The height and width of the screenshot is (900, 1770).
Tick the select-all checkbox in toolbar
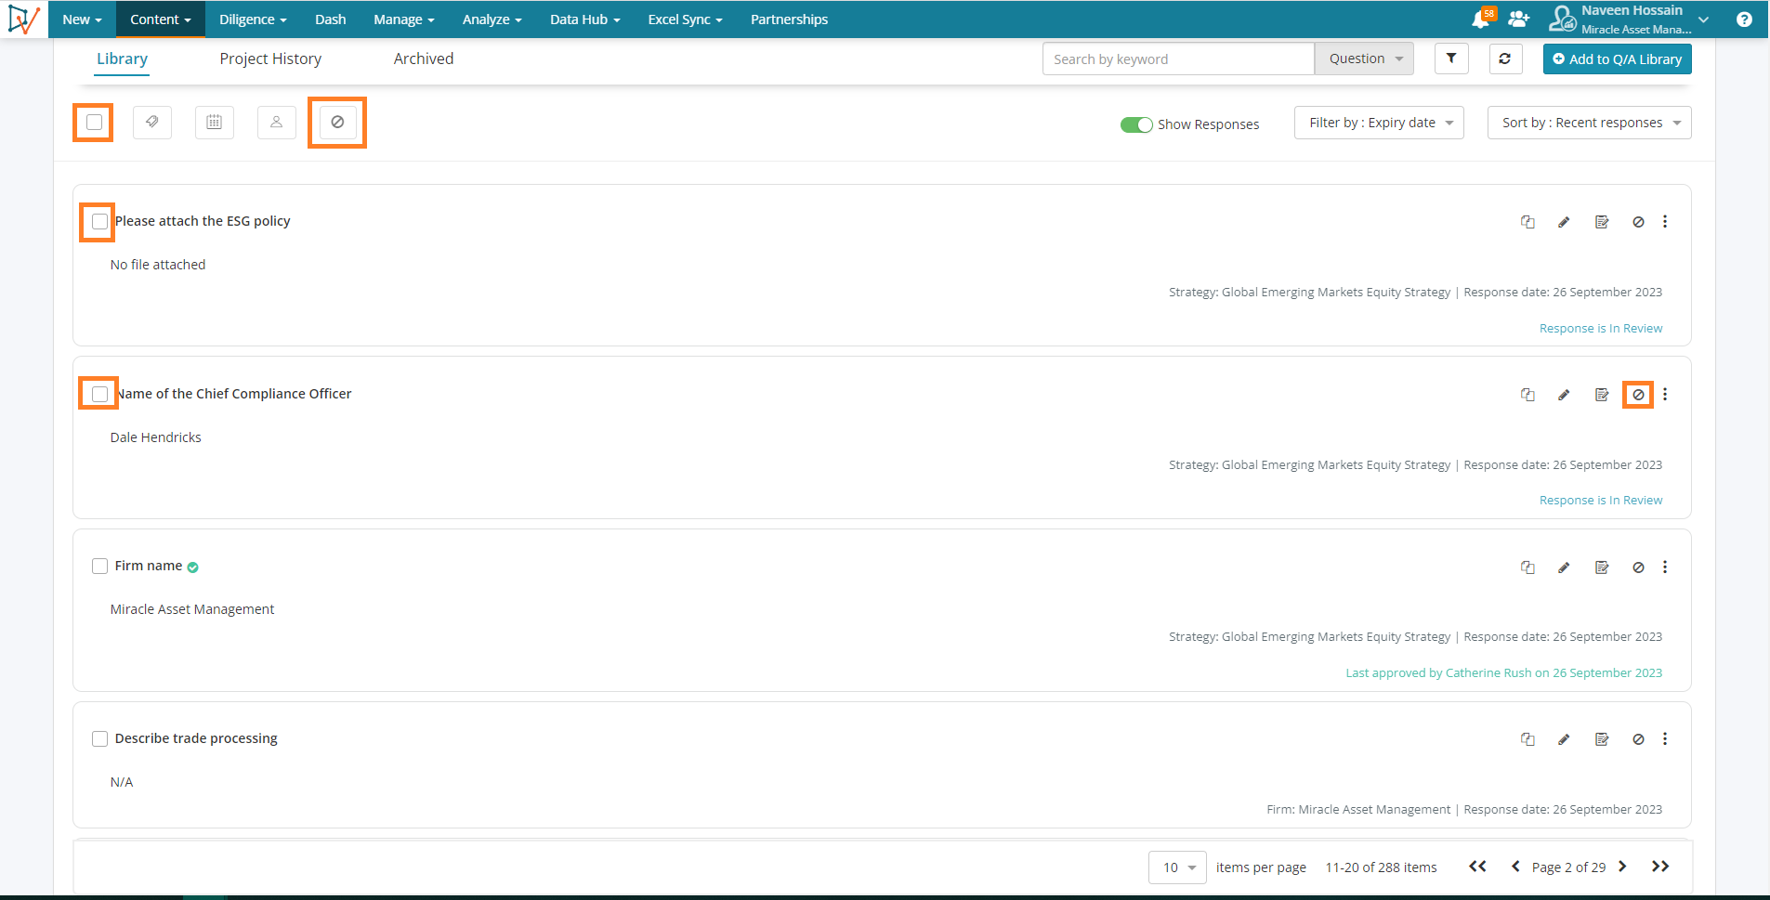pyautogui.click(x=94, y=122)
